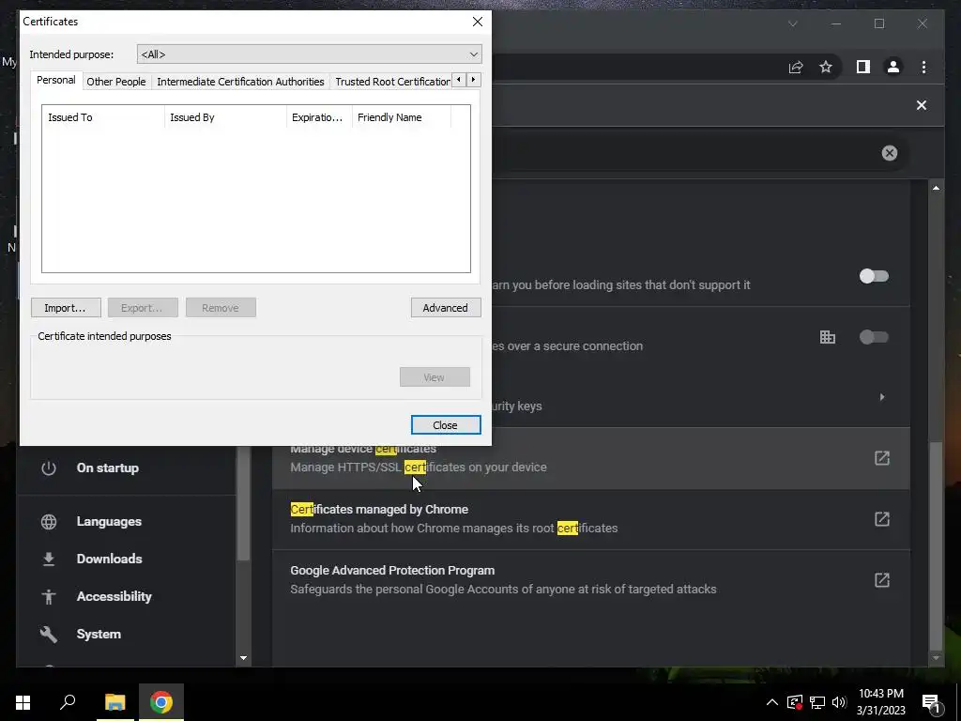Open the On startup settings section
The height and width of the screenshot is (721, 961).
[107, 468]
